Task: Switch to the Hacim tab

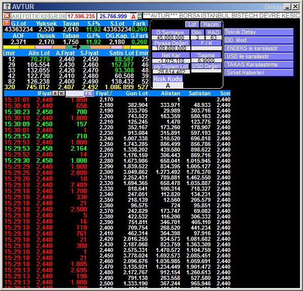Action: coord(211,24)
